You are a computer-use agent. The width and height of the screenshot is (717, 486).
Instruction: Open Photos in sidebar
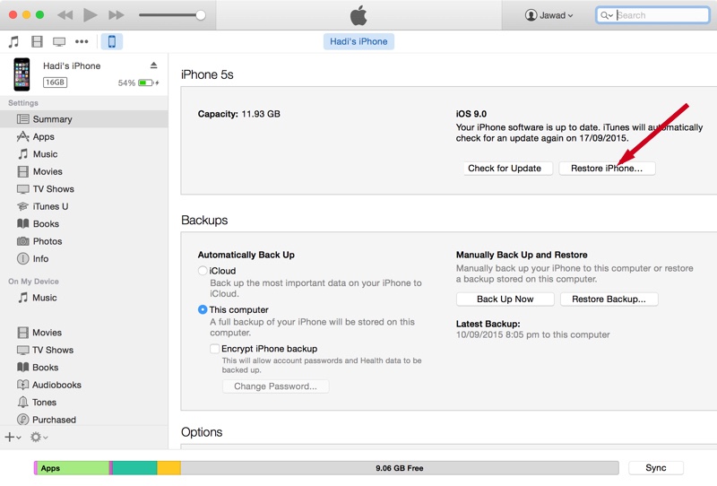tap(84, 240)
